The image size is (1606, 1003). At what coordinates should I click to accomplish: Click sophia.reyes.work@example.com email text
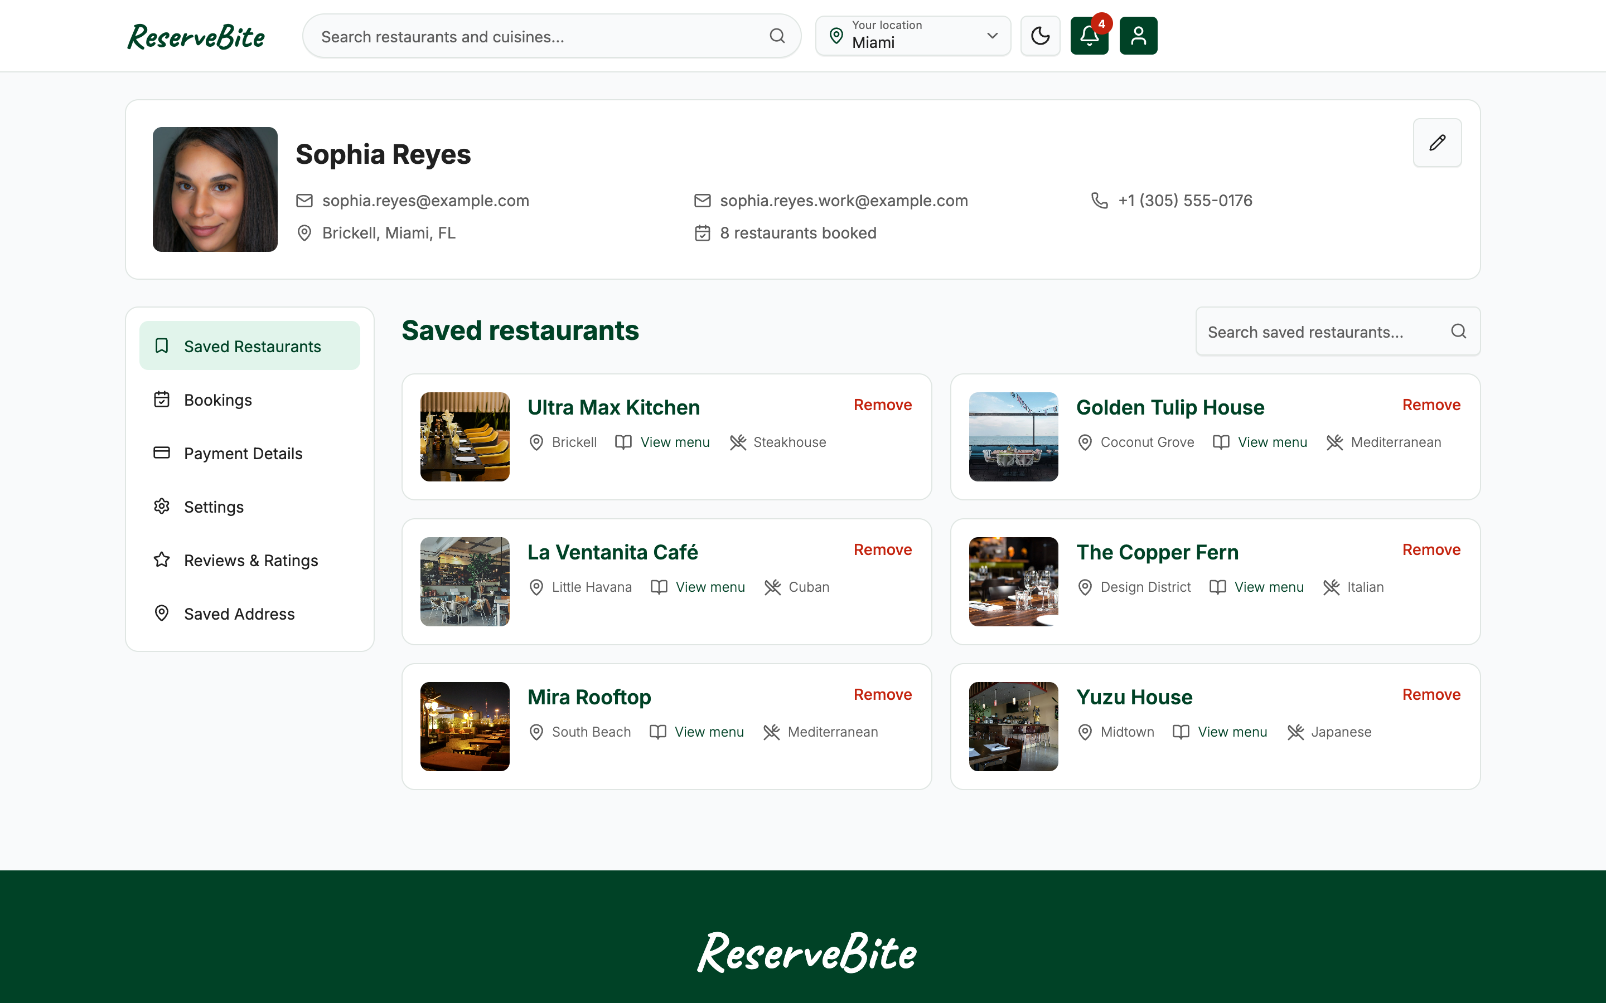point(844,201)
